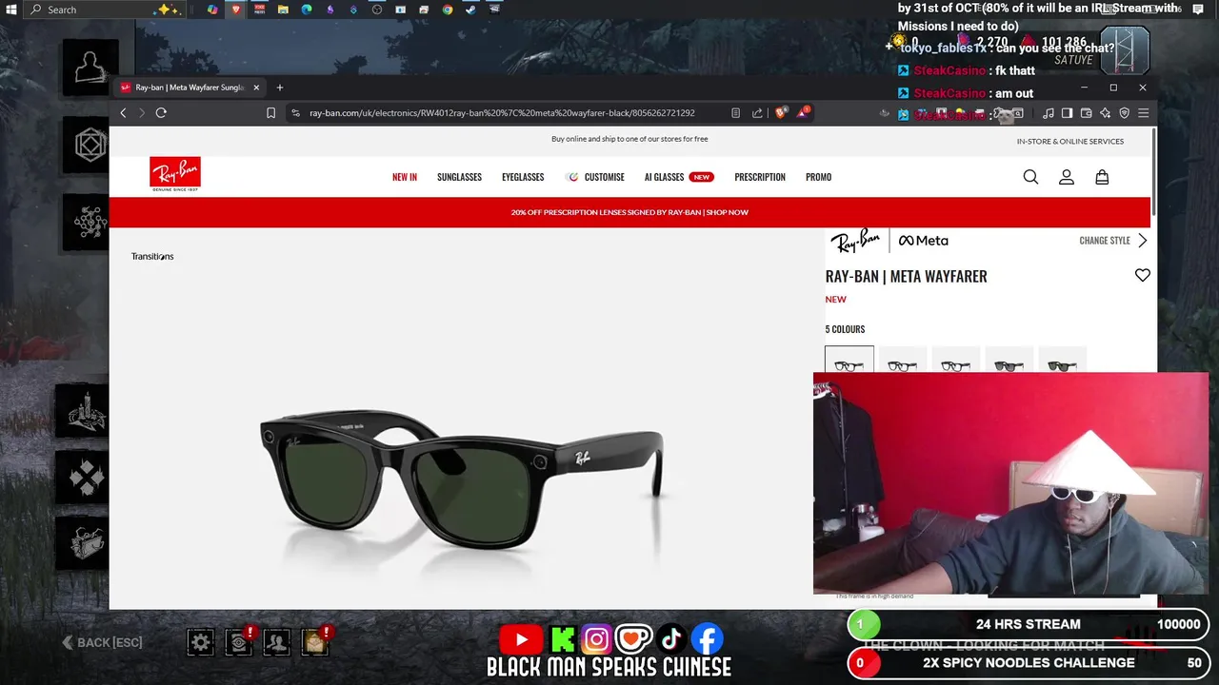Open File Explorer from the taskbar
This screenshot has height=685, width=1219.
283,10
